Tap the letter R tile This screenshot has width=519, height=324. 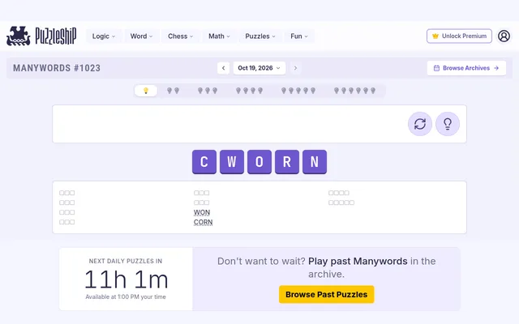[x=287, y=162]
